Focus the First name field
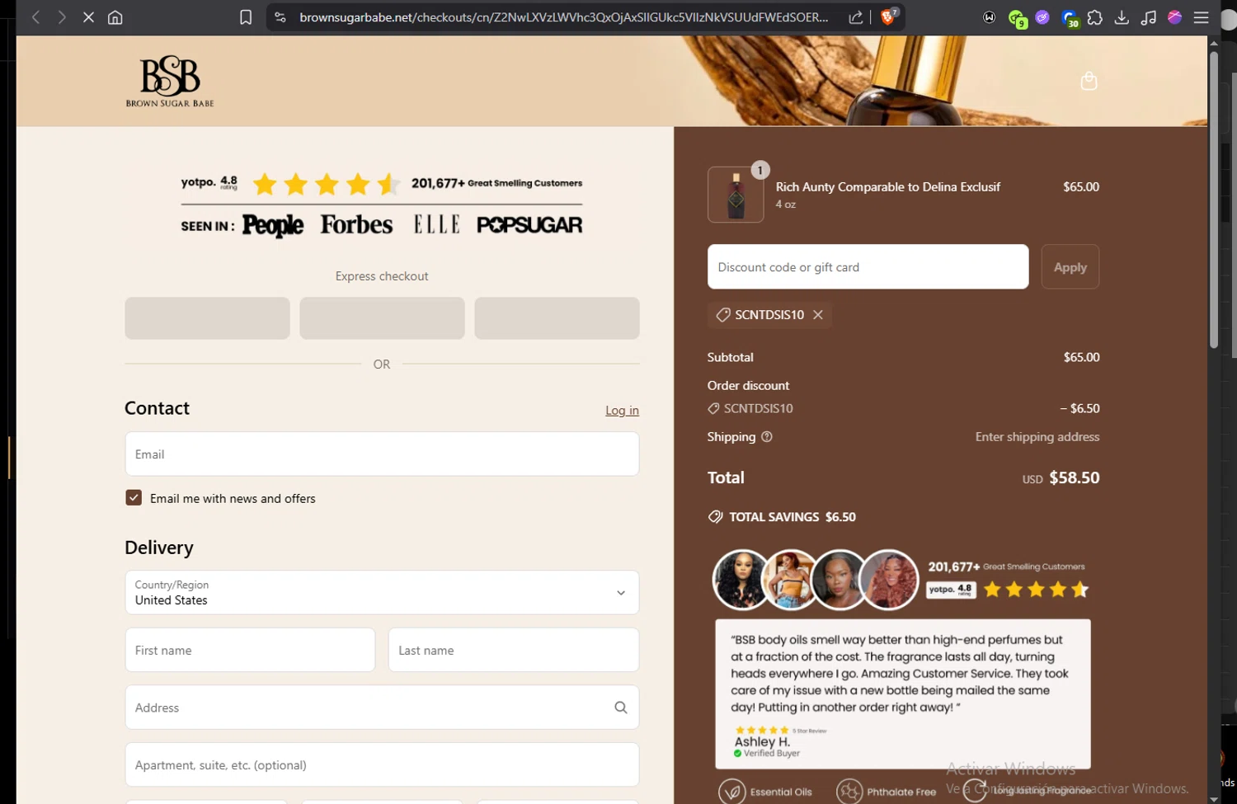Image resolution: width=1237 pixels, height=804 pixels. pyautogui.click(x=250, y=651)
